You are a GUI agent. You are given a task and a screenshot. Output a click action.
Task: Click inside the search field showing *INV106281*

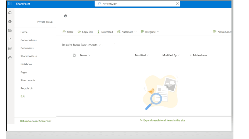(137, 4)
